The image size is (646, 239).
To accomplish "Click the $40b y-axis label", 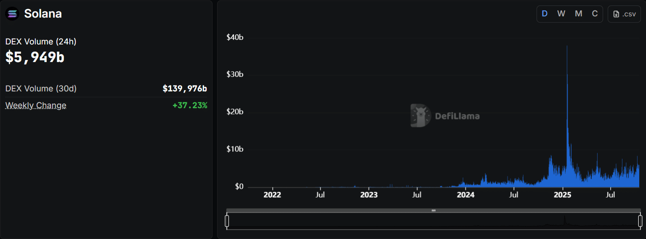I will click(x=235, y=37).
